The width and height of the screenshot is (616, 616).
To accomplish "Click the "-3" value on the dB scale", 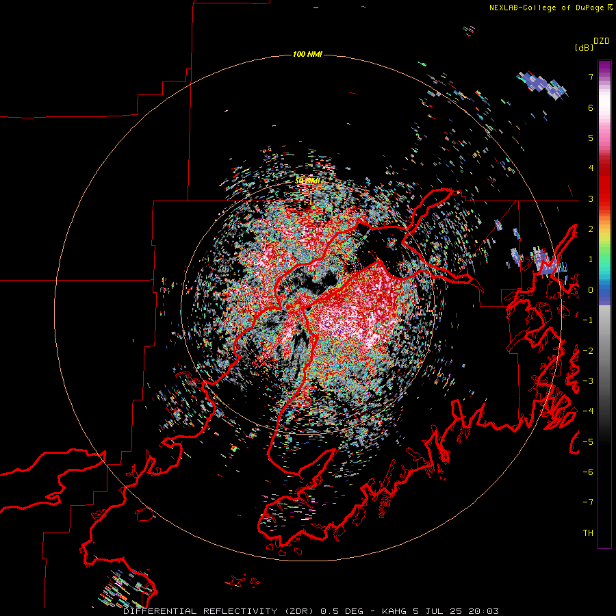I will coord(588,381).
